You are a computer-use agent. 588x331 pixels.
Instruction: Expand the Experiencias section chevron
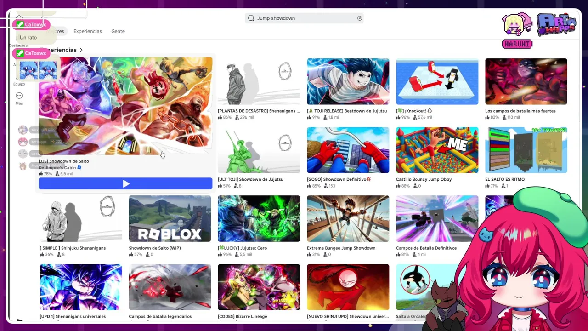click(x=81, y=50)
